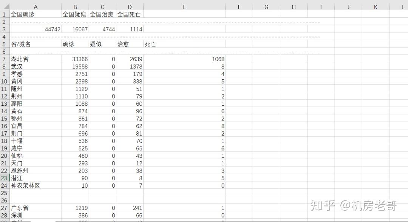
Task: Click cell containing 全国确诊
Action: [36, 14]
